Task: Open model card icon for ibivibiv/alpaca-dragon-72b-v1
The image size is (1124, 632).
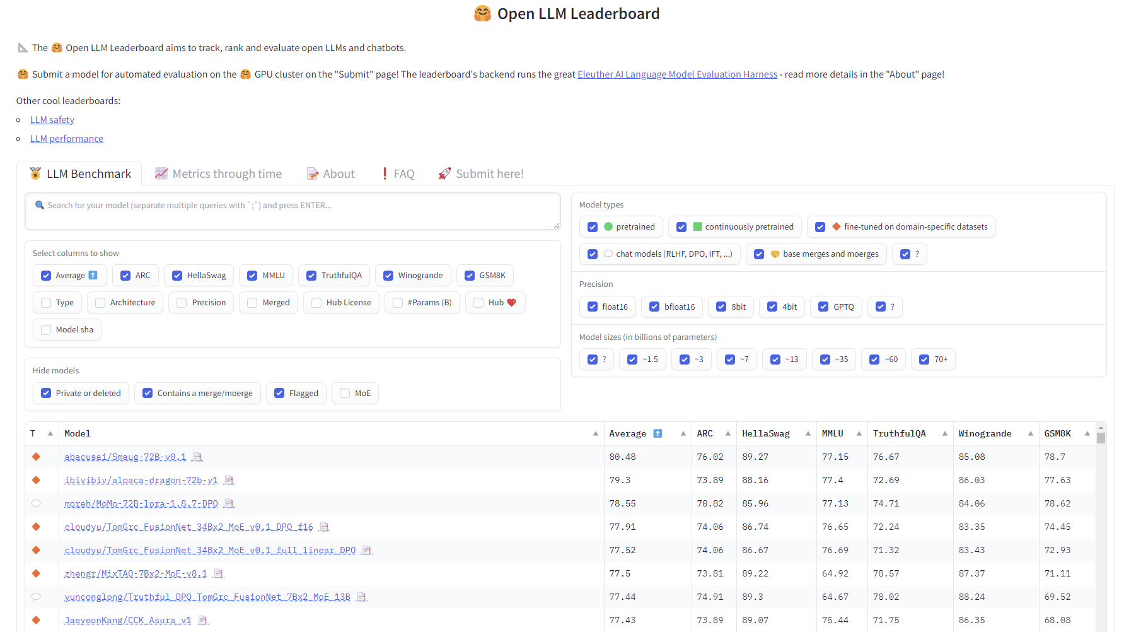Action: pyautogui.click(x=229, y=480)
